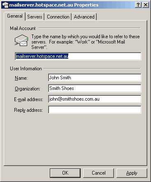Click the Organization field Smith Shoes
The height and width of the screenshot is (182, 151).
(x=95, y=88)
